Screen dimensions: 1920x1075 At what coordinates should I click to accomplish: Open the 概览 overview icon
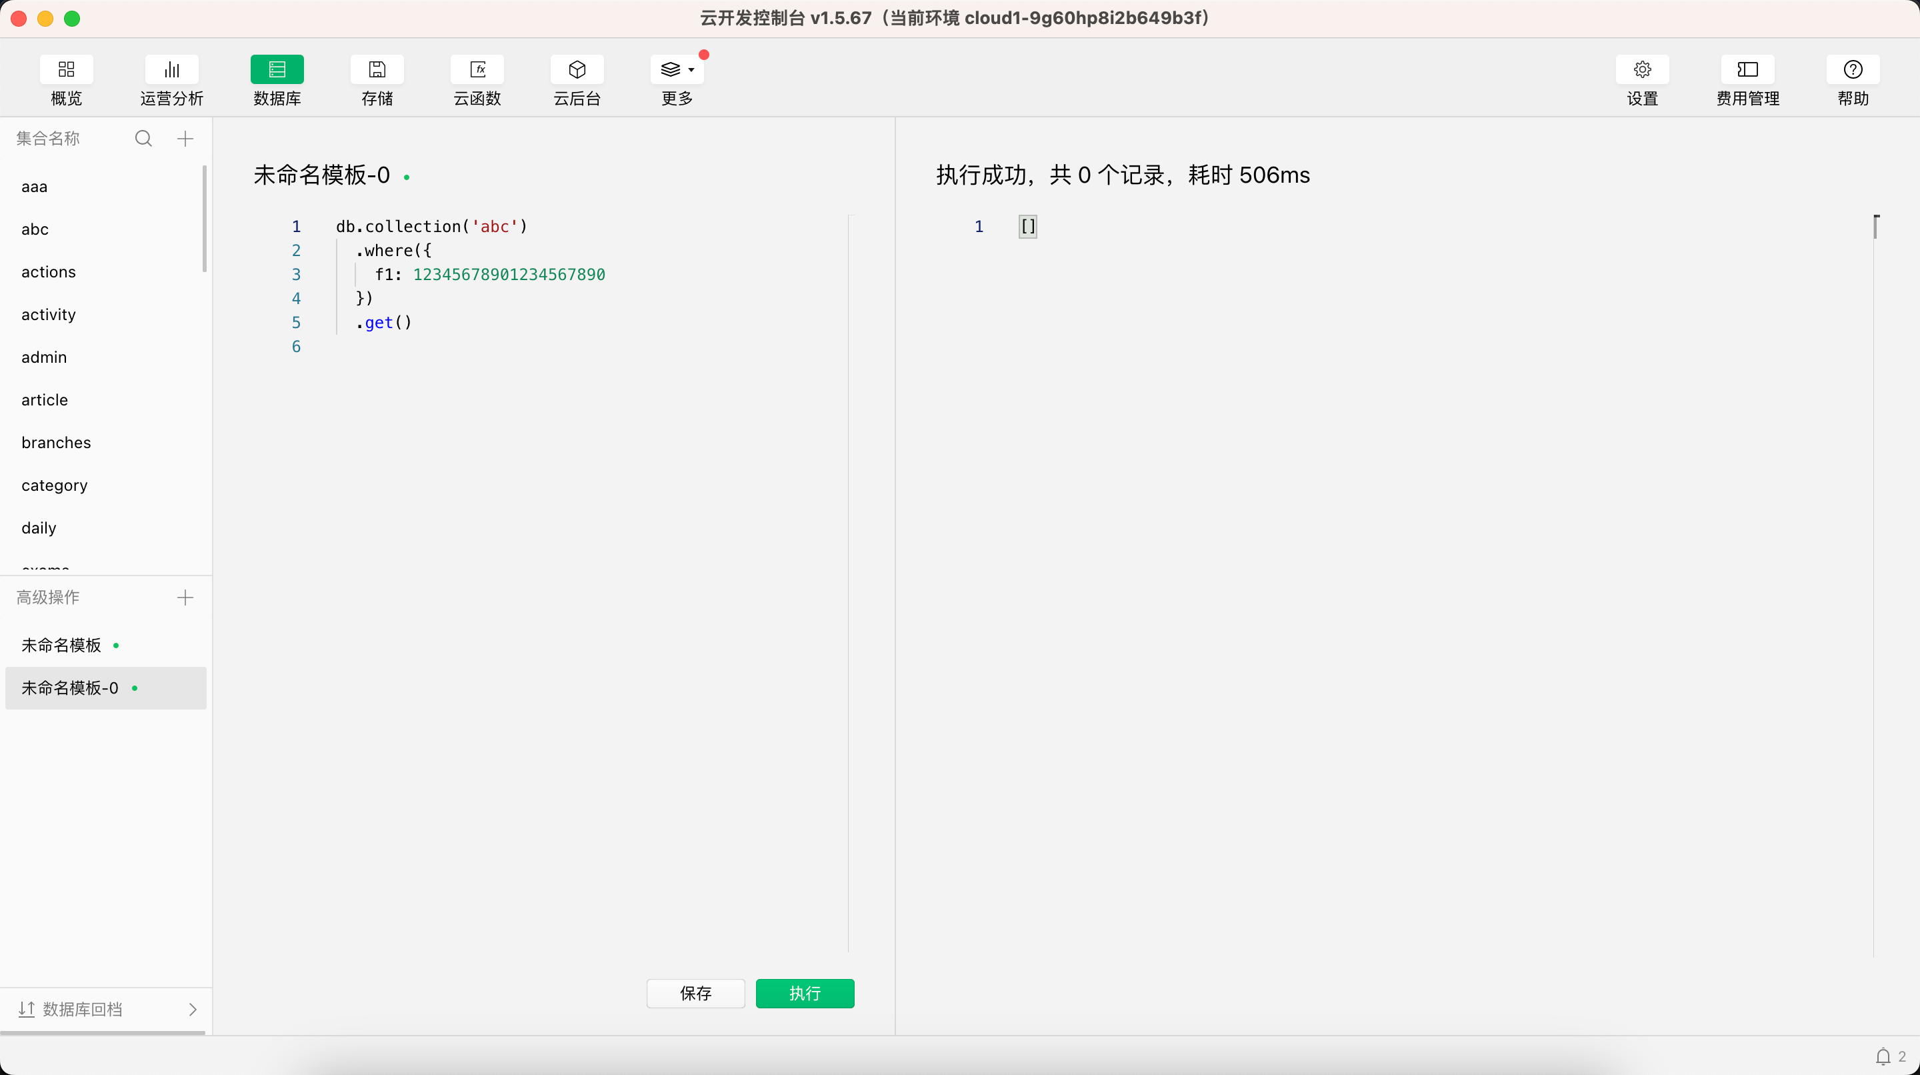67,69
